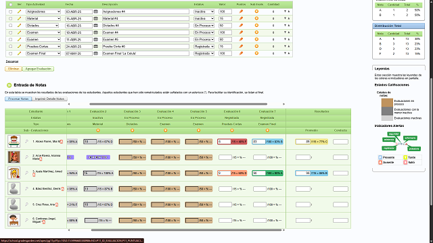The height and width of the screenshot is (243, 433).
Task: Move Asignaciones #4 row down with arrow
Action: (285, 11)
